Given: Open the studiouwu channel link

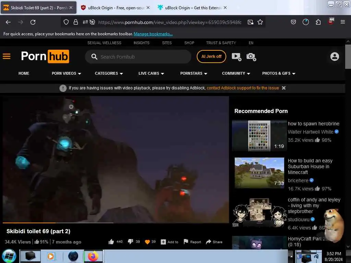Looking at the screenshot, I should click(x=299, y=220).
